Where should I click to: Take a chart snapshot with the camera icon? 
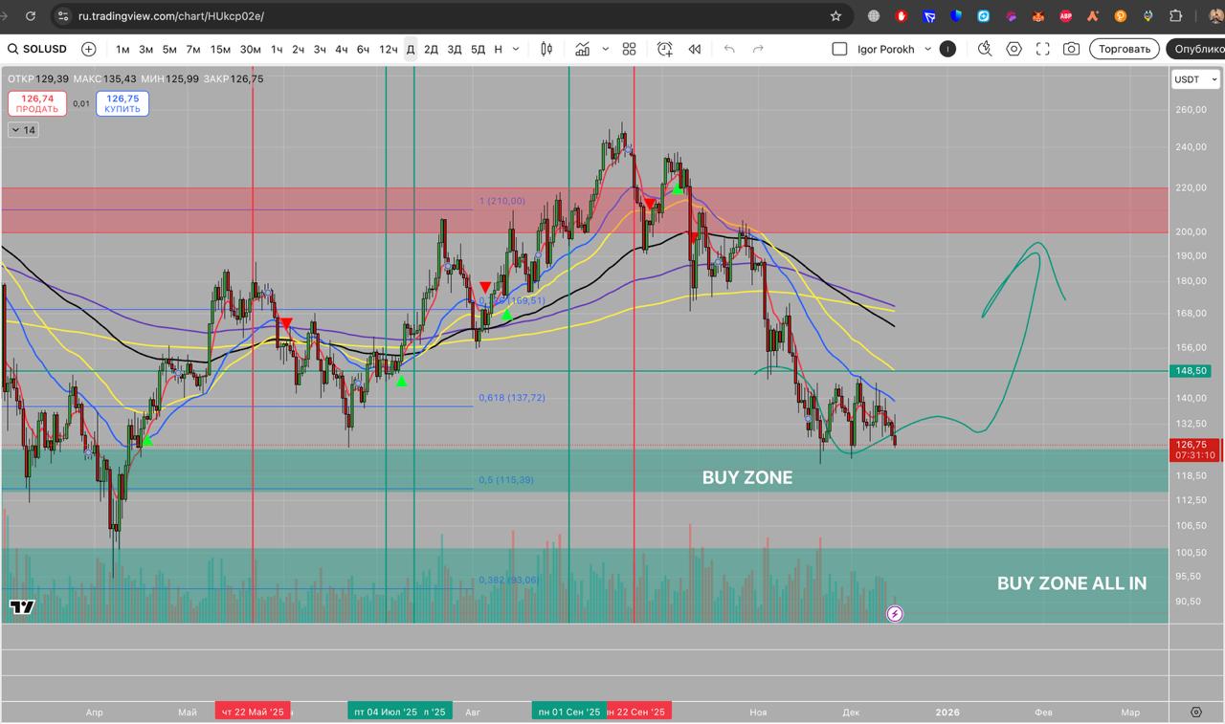[x=1072, y=49]
